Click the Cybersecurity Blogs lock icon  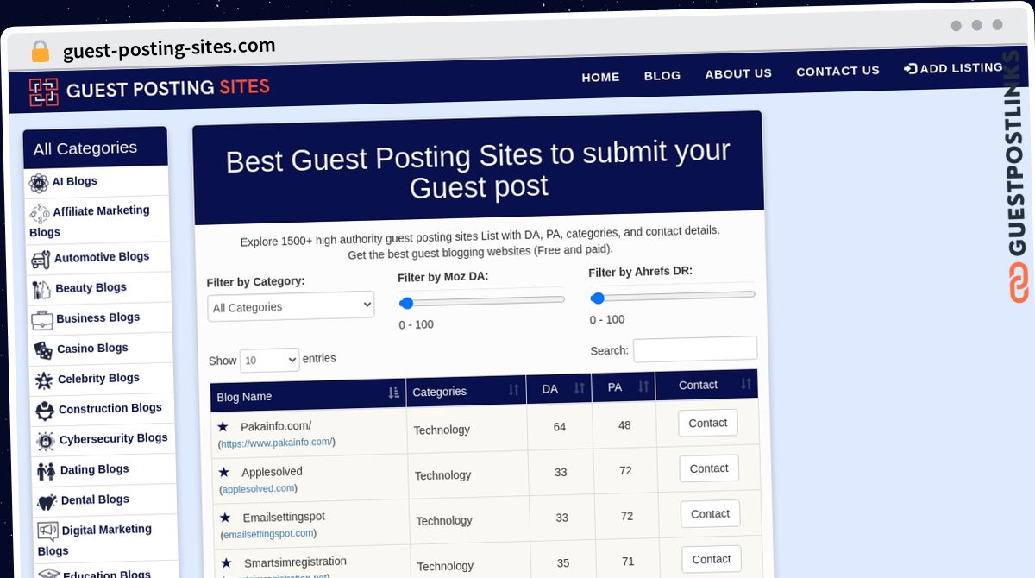[45, 442]
